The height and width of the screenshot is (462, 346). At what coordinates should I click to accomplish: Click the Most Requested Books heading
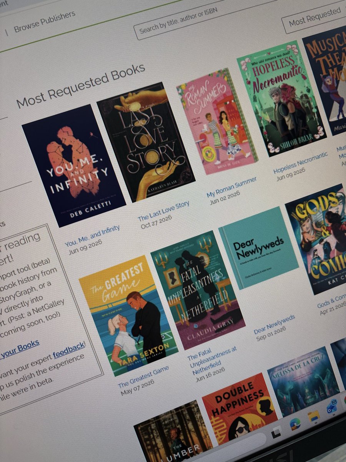pos(81,86)
